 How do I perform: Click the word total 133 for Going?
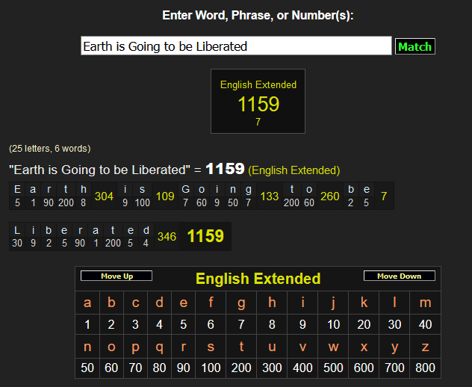[x=270, y=196]
